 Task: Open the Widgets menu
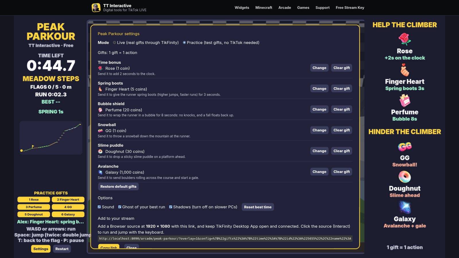pos(242,8)
